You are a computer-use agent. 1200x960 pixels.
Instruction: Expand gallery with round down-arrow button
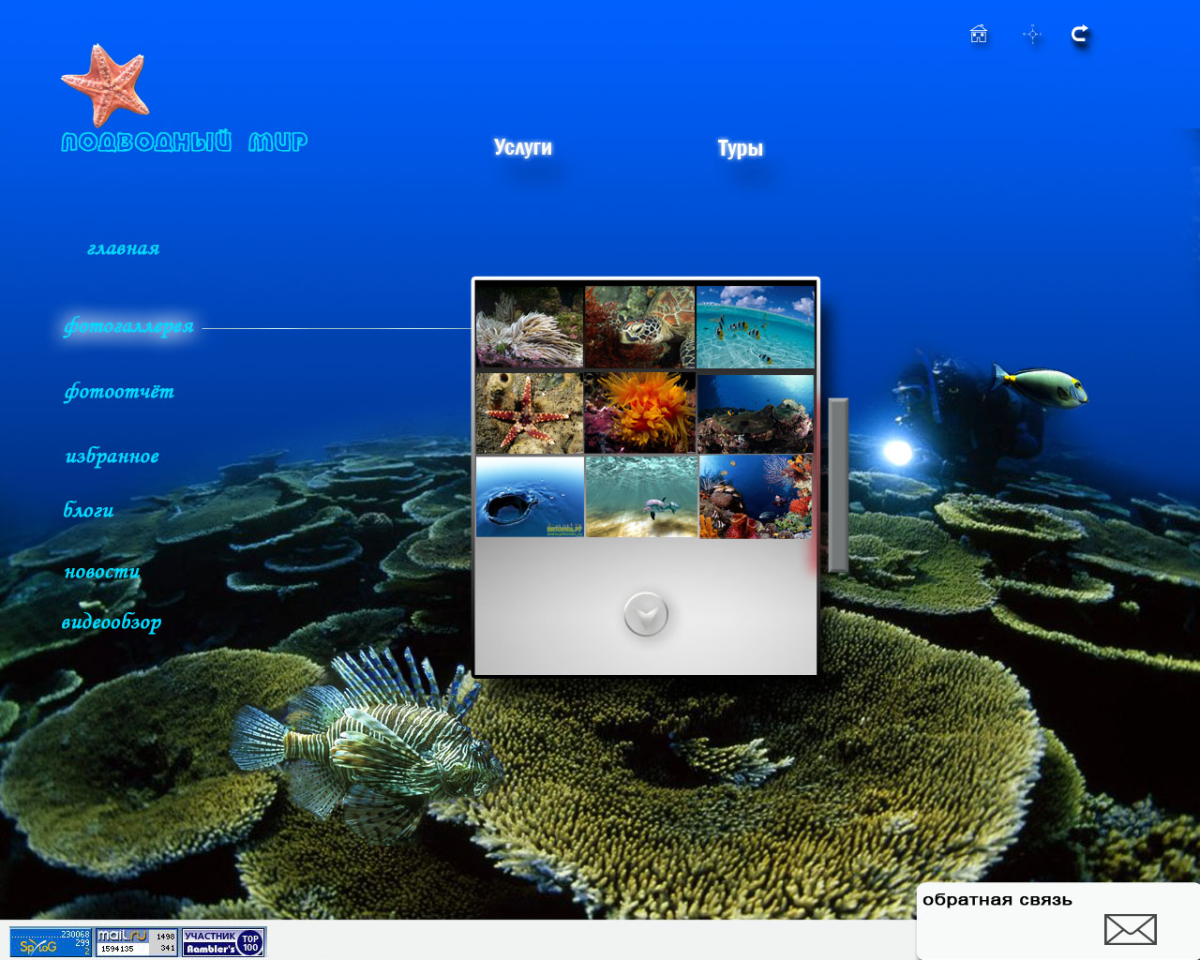[646, 615]
